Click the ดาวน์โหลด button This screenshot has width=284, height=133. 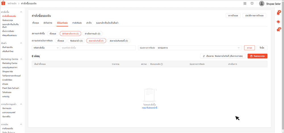coord(233,16)
